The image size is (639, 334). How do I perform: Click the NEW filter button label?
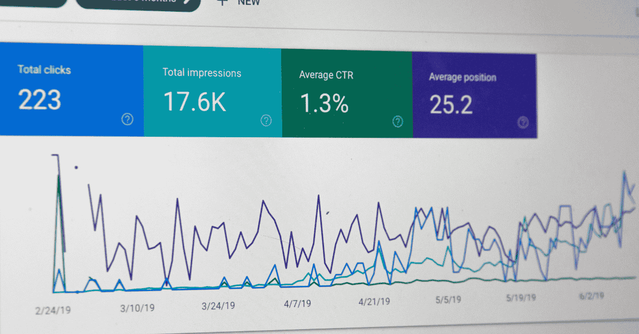[x=249, y=2]
